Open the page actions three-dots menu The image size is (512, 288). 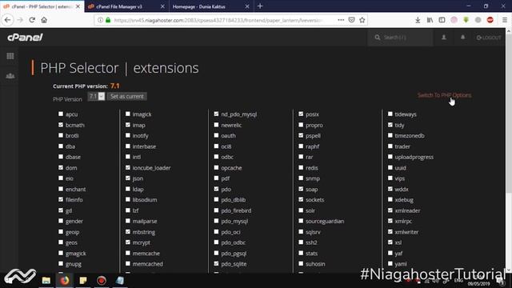[341, 20]
